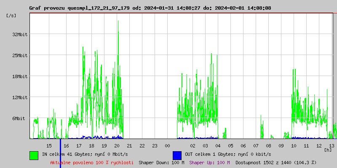Click the [h] hour unit label
337x168 pixels.
[328, 150]
